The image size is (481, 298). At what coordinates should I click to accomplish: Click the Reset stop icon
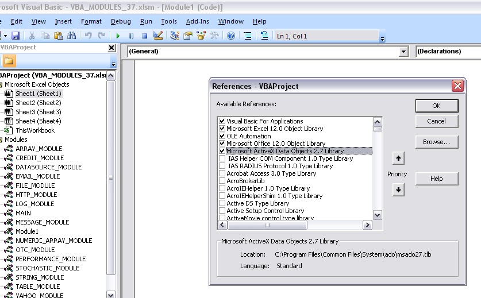pos(144,36)
